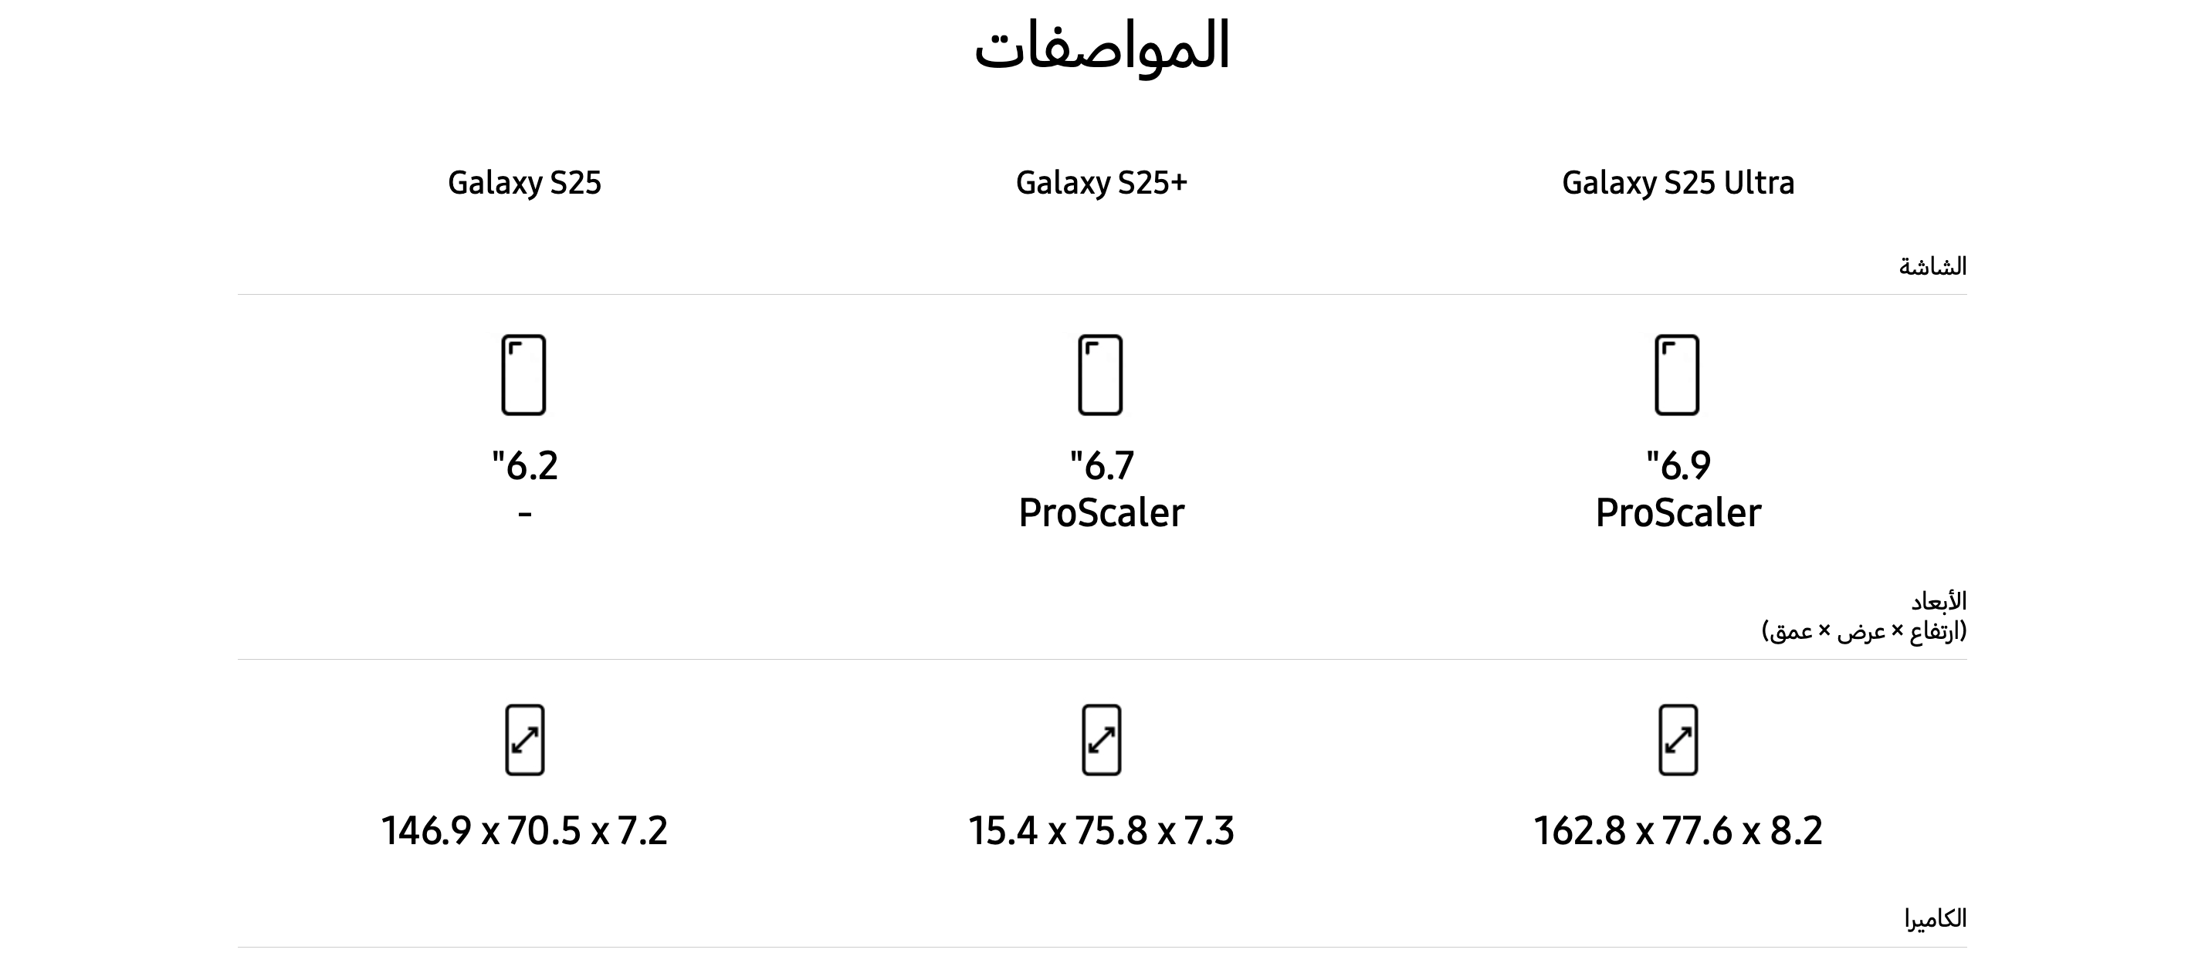This screenshot has height=963, width=2205.
Task: Click the الشاشة section label
Action: 1932,267
